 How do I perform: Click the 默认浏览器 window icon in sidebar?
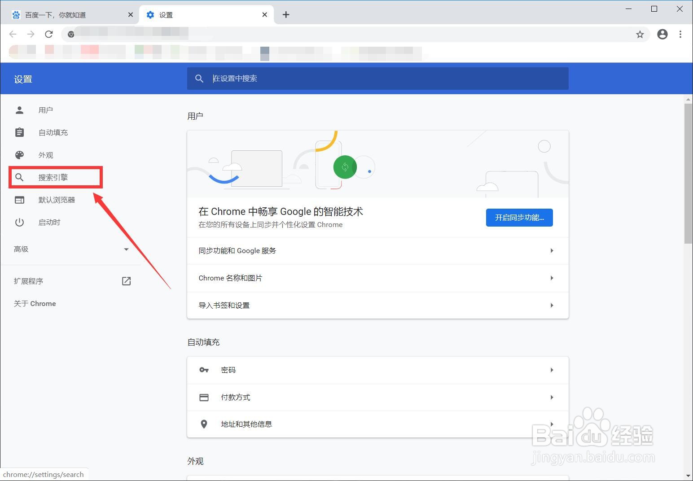[x=19, y=200]
